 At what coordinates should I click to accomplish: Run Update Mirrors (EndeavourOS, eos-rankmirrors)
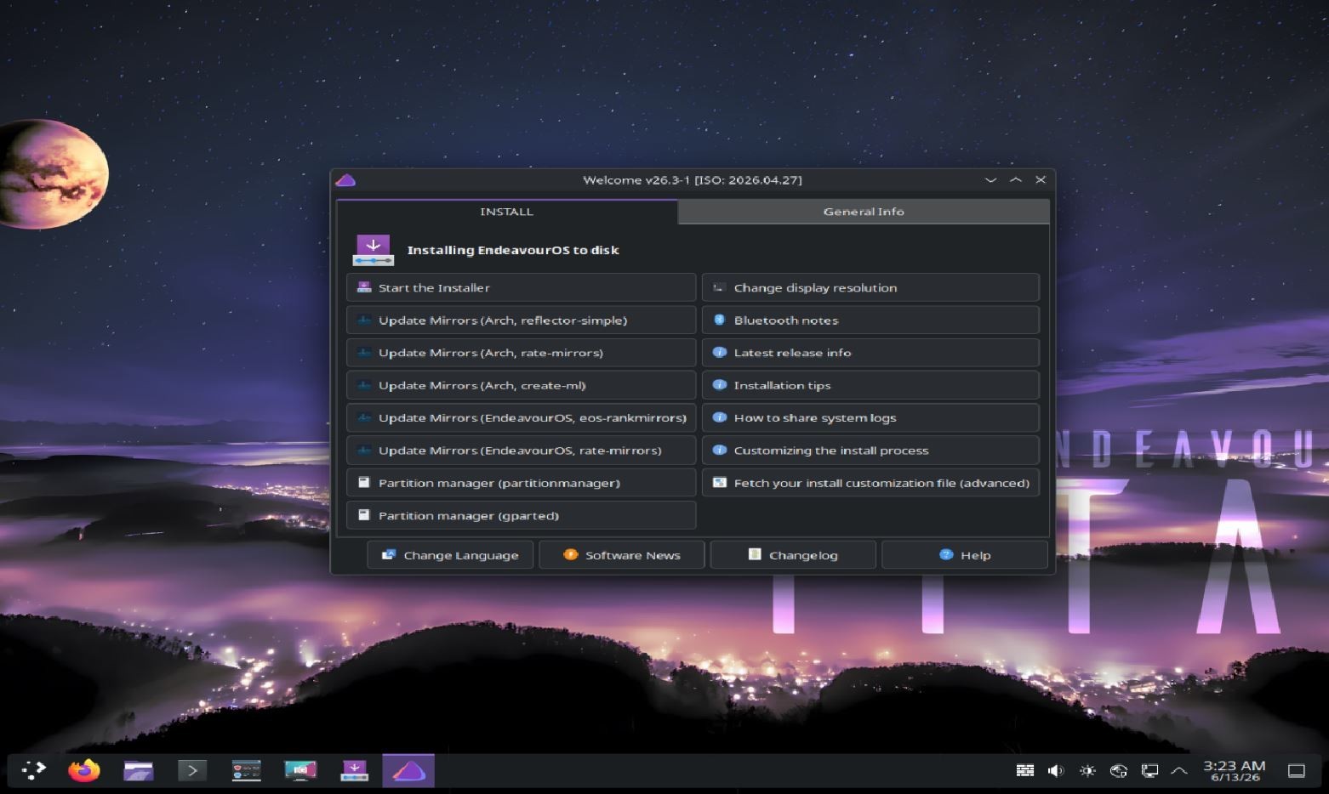click(x=522, y=417)
